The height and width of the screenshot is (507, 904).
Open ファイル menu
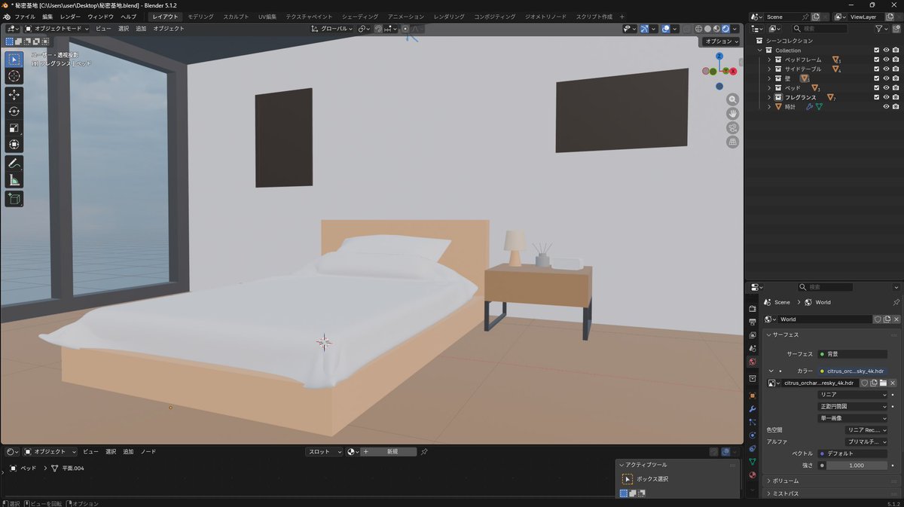25,17
